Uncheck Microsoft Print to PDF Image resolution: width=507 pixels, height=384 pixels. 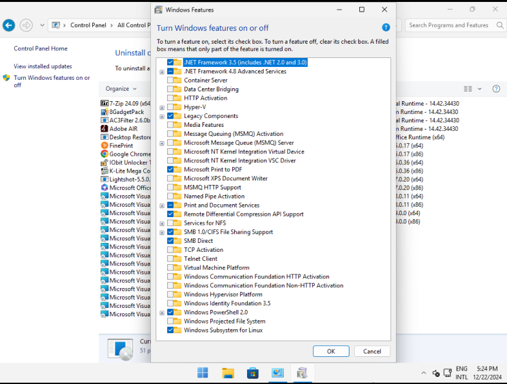tap(170, 169)
